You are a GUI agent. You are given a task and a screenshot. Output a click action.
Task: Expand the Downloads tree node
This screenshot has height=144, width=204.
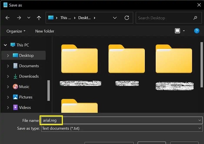8,76
